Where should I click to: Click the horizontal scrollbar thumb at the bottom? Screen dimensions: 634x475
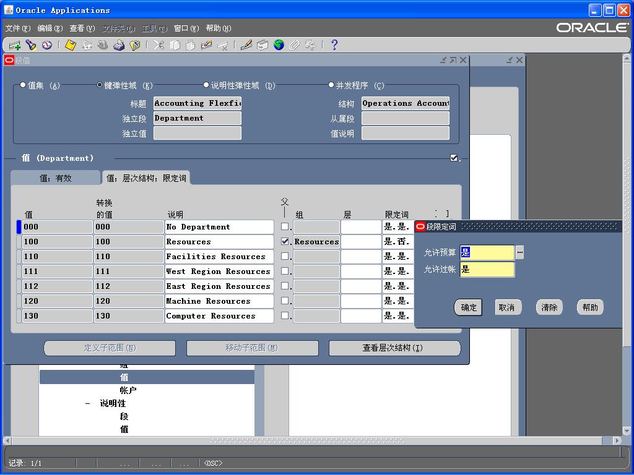(x=307, y=440)
